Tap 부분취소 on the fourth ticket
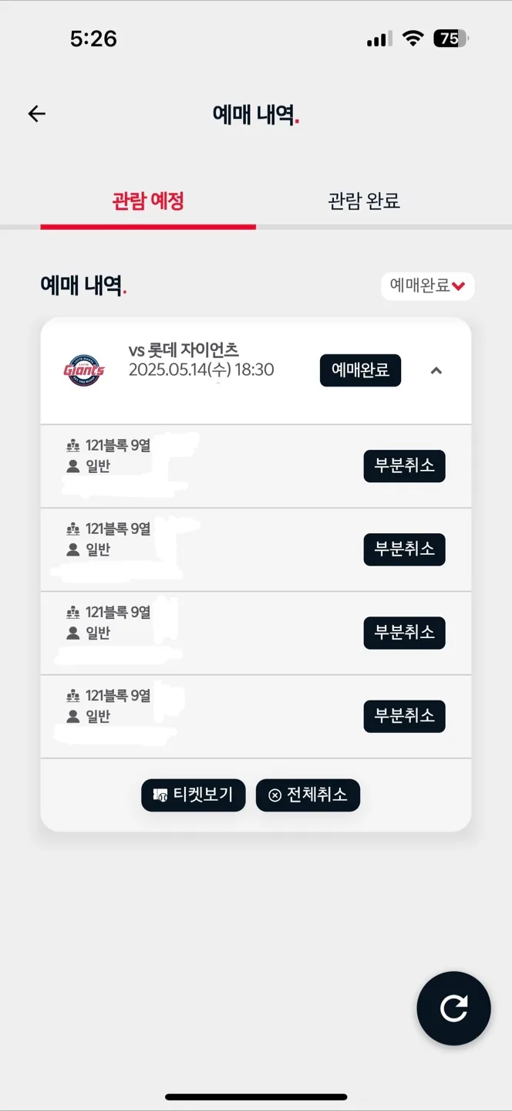Screen dimensions: 512x1111 tap(404, 716)
